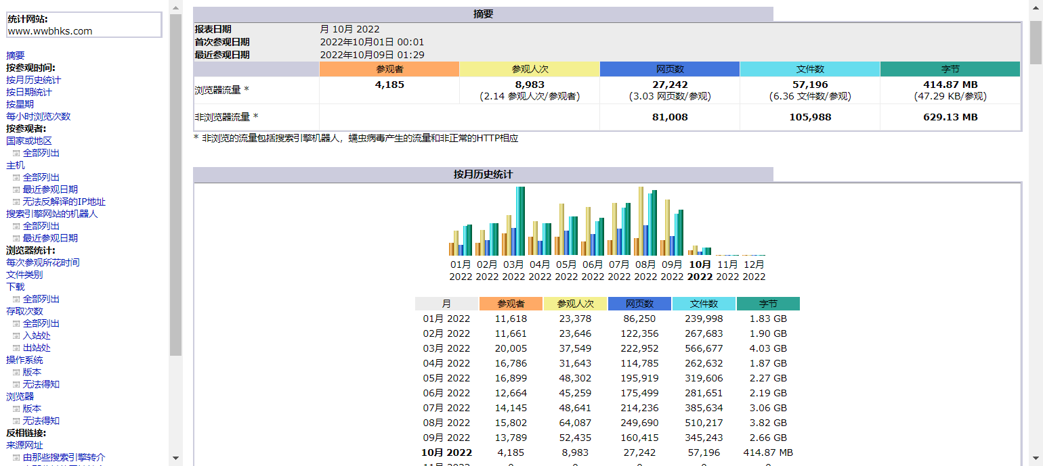1043x466 pixels.
Task: Click the 2022年10月09日 01:29 date
Action: coord(372,55)
